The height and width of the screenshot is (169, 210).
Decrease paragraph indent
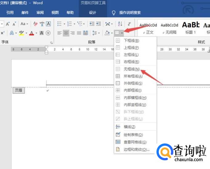(x=92, y=24)
